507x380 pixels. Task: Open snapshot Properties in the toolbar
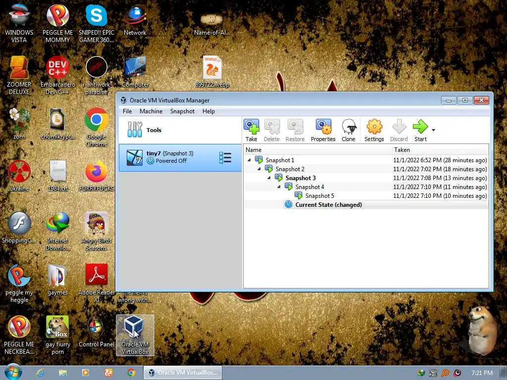(x=323, y=130)
